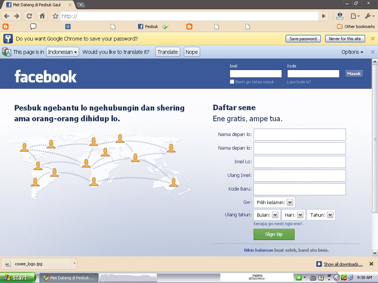Open the Windows start button

tap(17, 278)
